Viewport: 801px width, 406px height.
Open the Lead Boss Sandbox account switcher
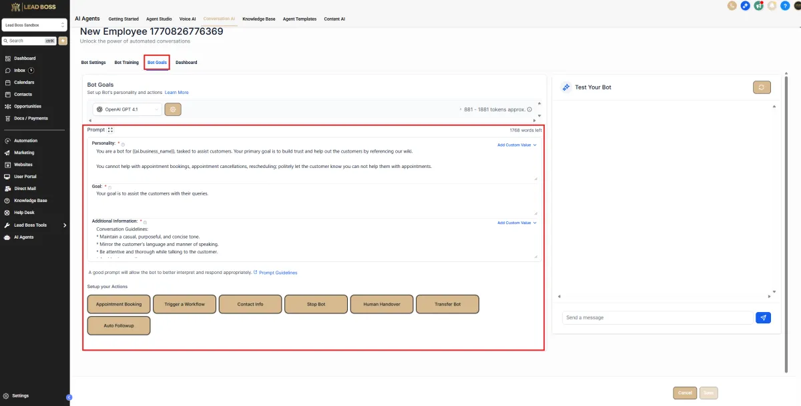[x=35, y=25]
